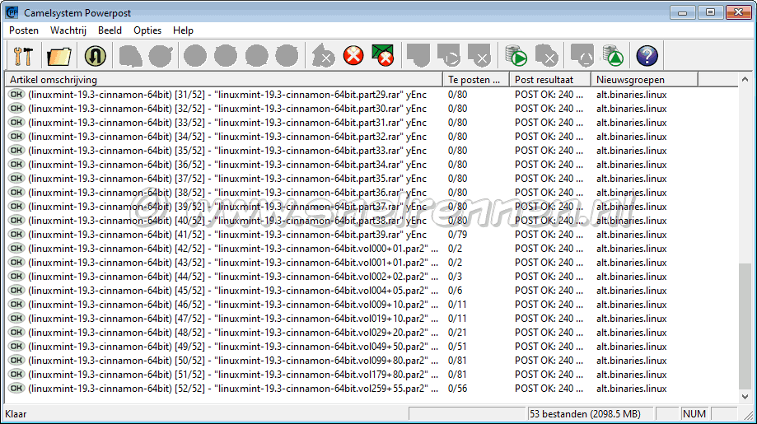Screen dimensions: 757x424
Task: Click the vertical scrollbar thumb
Action: 745,326
